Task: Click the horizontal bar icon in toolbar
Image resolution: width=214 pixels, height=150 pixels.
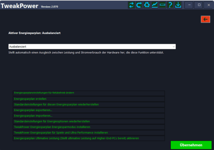Action: point(162,5)
